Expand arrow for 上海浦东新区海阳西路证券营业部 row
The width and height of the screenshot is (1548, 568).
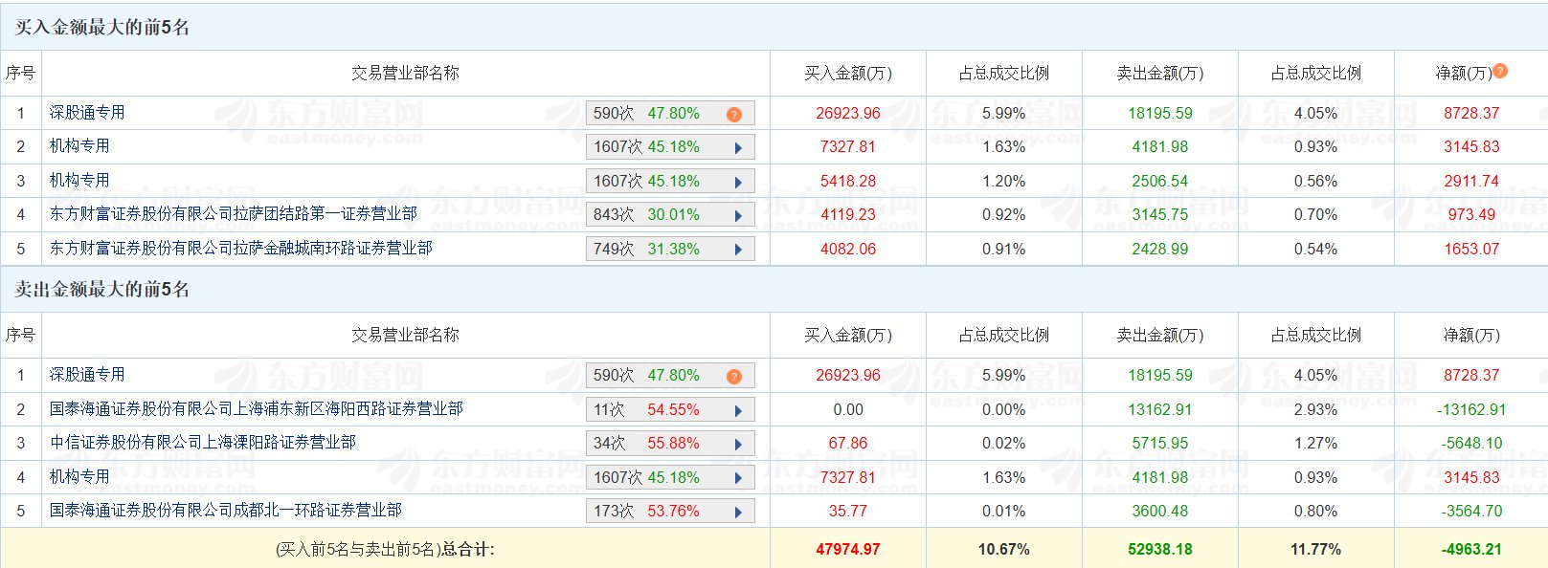(x=738, y=410)
